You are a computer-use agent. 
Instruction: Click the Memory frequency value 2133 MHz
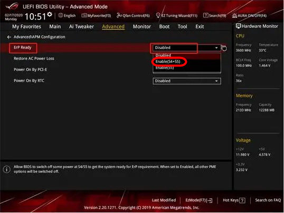tap(243, 110)
